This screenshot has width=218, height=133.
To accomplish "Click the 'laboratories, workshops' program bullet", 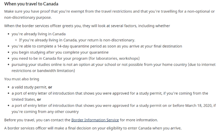I will pos(76,58).
